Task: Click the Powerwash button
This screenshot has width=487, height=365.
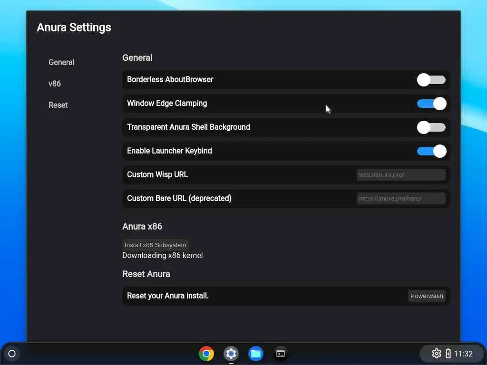Action: coord(427,296)
